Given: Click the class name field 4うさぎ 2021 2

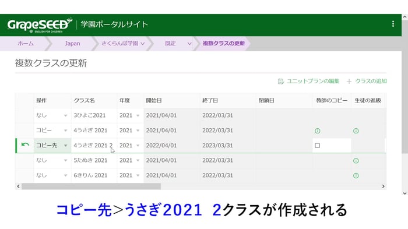Looking at the screenshot, I should point(94,146).
